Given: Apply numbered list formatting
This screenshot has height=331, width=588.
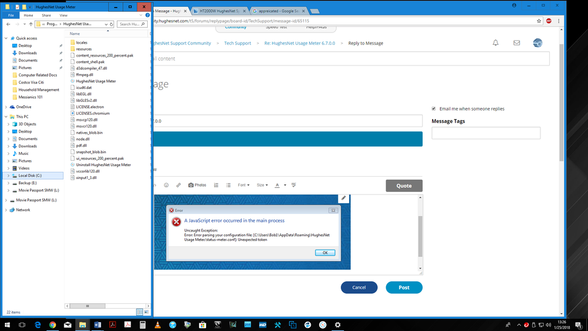Looking at the screenshot, I should click(x=216, y=185).
